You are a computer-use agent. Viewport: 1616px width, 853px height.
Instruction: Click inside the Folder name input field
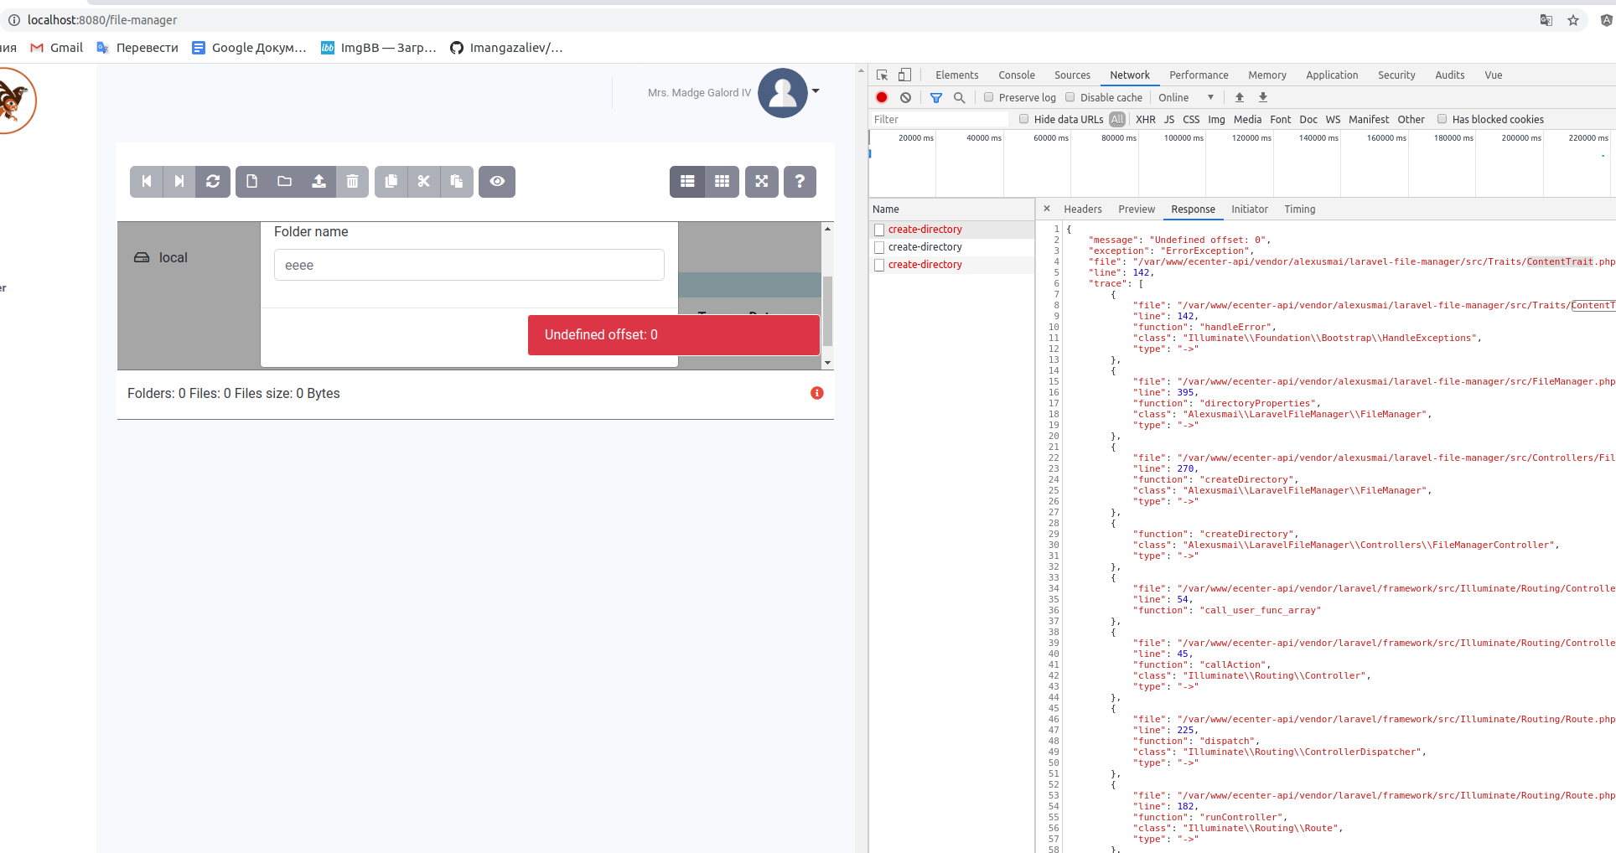[x=469, y=264]
